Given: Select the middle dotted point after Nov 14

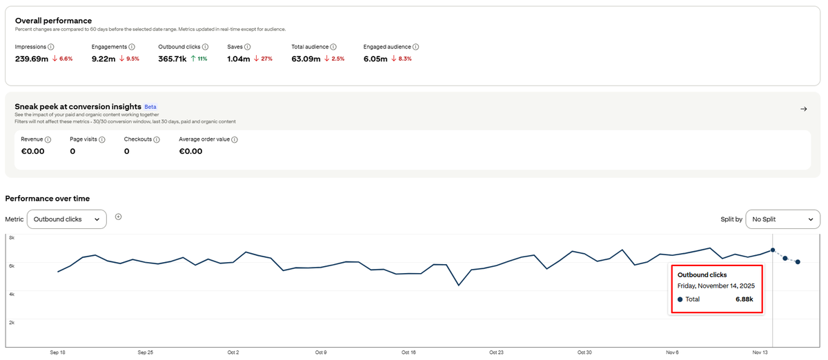Looking at the screenshot, I should (785, 258).
